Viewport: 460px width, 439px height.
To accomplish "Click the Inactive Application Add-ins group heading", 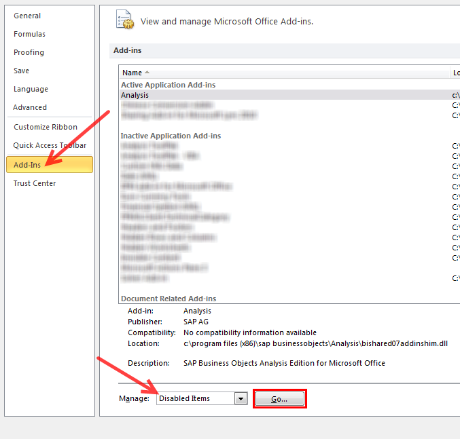I will point(171,136).
